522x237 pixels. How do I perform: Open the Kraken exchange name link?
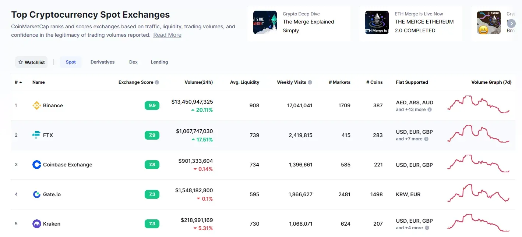point(52,224)
